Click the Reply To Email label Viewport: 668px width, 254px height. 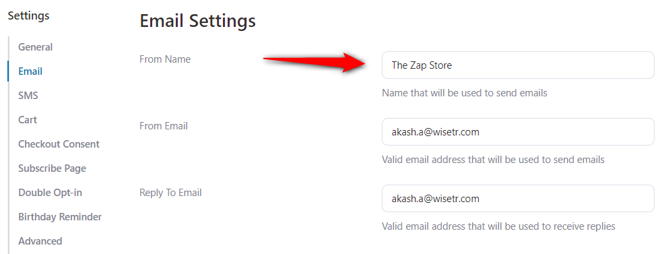pyautogui.click(x=170, y=193)
